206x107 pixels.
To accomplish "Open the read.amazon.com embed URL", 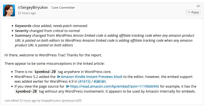I will pos(114,86).
